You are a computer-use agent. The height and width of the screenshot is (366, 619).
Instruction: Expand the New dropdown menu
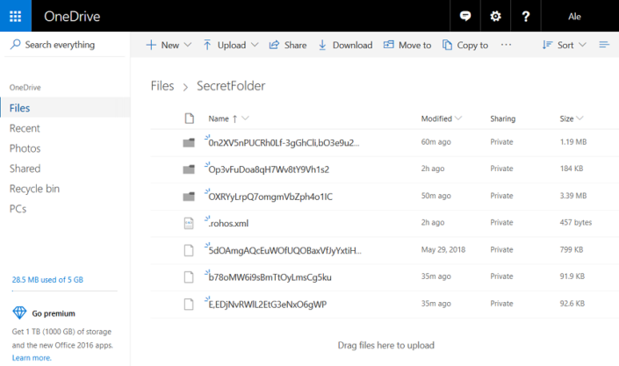pyautogui.click(x=165, y=45)
